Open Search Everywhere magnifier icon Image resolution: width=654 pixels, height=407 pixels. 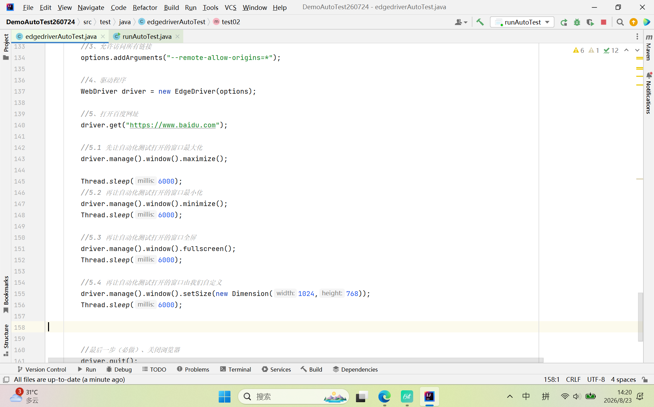click(620, 22)
